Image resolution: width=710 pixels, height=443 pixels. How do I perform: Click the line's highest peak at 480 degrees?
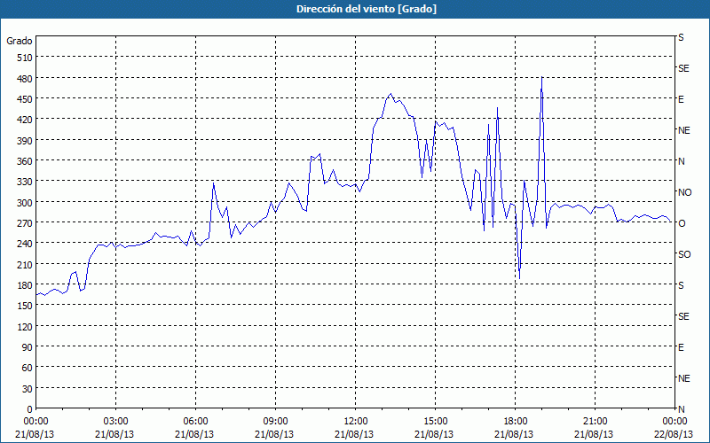542,78
